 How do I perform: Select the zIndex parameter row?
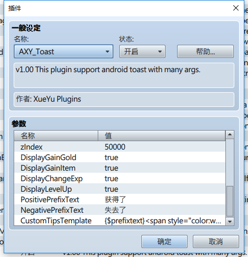point(120,147)
